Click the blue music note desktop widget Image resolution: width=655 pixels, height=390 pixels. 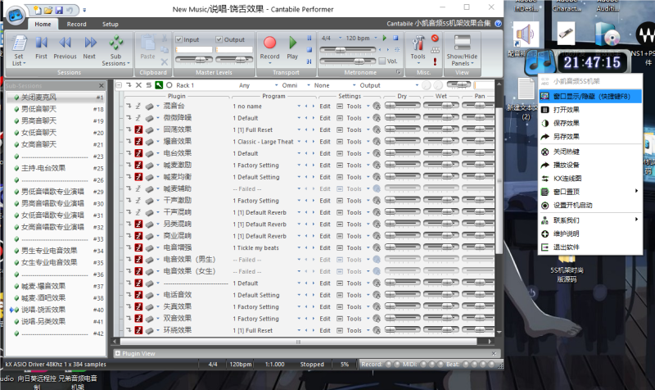539,62
